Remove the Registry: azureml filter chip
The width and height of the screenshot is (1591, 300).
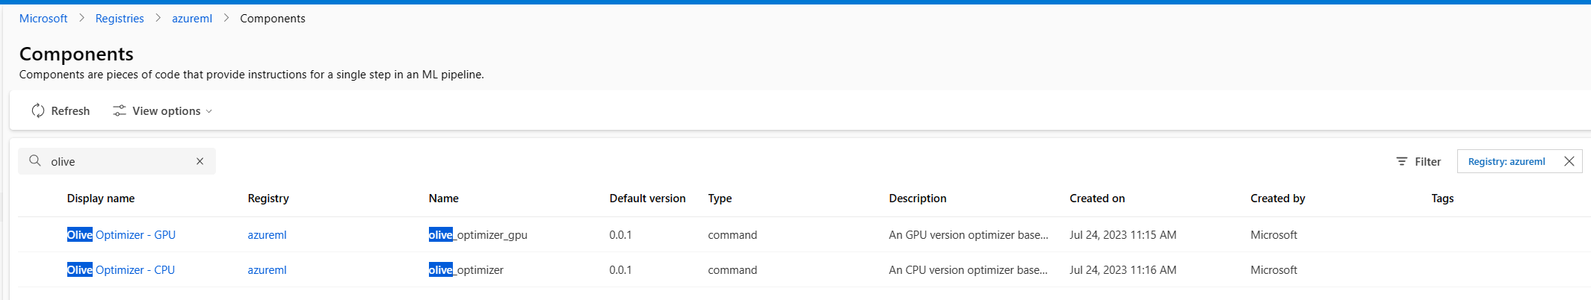coord(1569,161)
